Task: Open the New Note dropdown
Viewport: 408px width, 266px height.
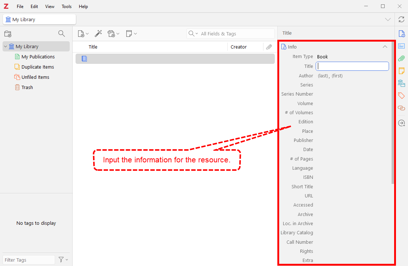Action: (x=131, y=34)
